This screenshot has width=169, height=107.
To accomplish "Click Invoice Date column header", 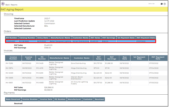I will click(28, 58).
